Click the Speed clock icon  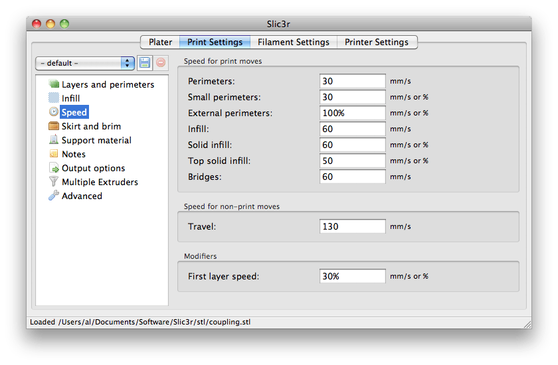(54, 112)
